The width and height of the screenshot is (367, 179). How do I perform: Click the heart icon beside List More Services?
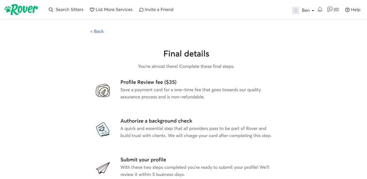pos(92,9)
